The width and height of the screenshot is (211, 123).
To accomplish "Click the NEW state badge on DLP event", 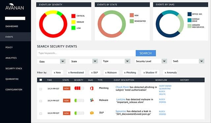I will point(67,113).
